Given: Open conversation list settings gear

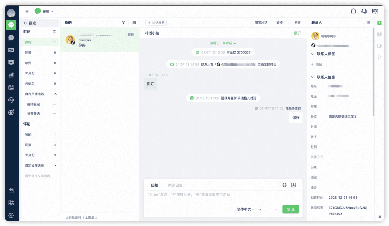Looking at the screenshot, I should tap(134, 23).
